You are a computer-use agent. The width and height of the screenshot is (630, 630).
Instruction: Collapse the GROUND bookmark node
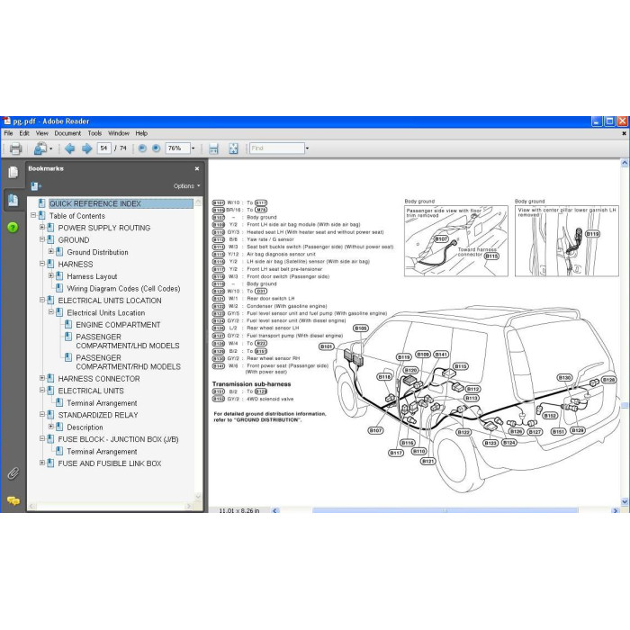(x=42, y=239)
